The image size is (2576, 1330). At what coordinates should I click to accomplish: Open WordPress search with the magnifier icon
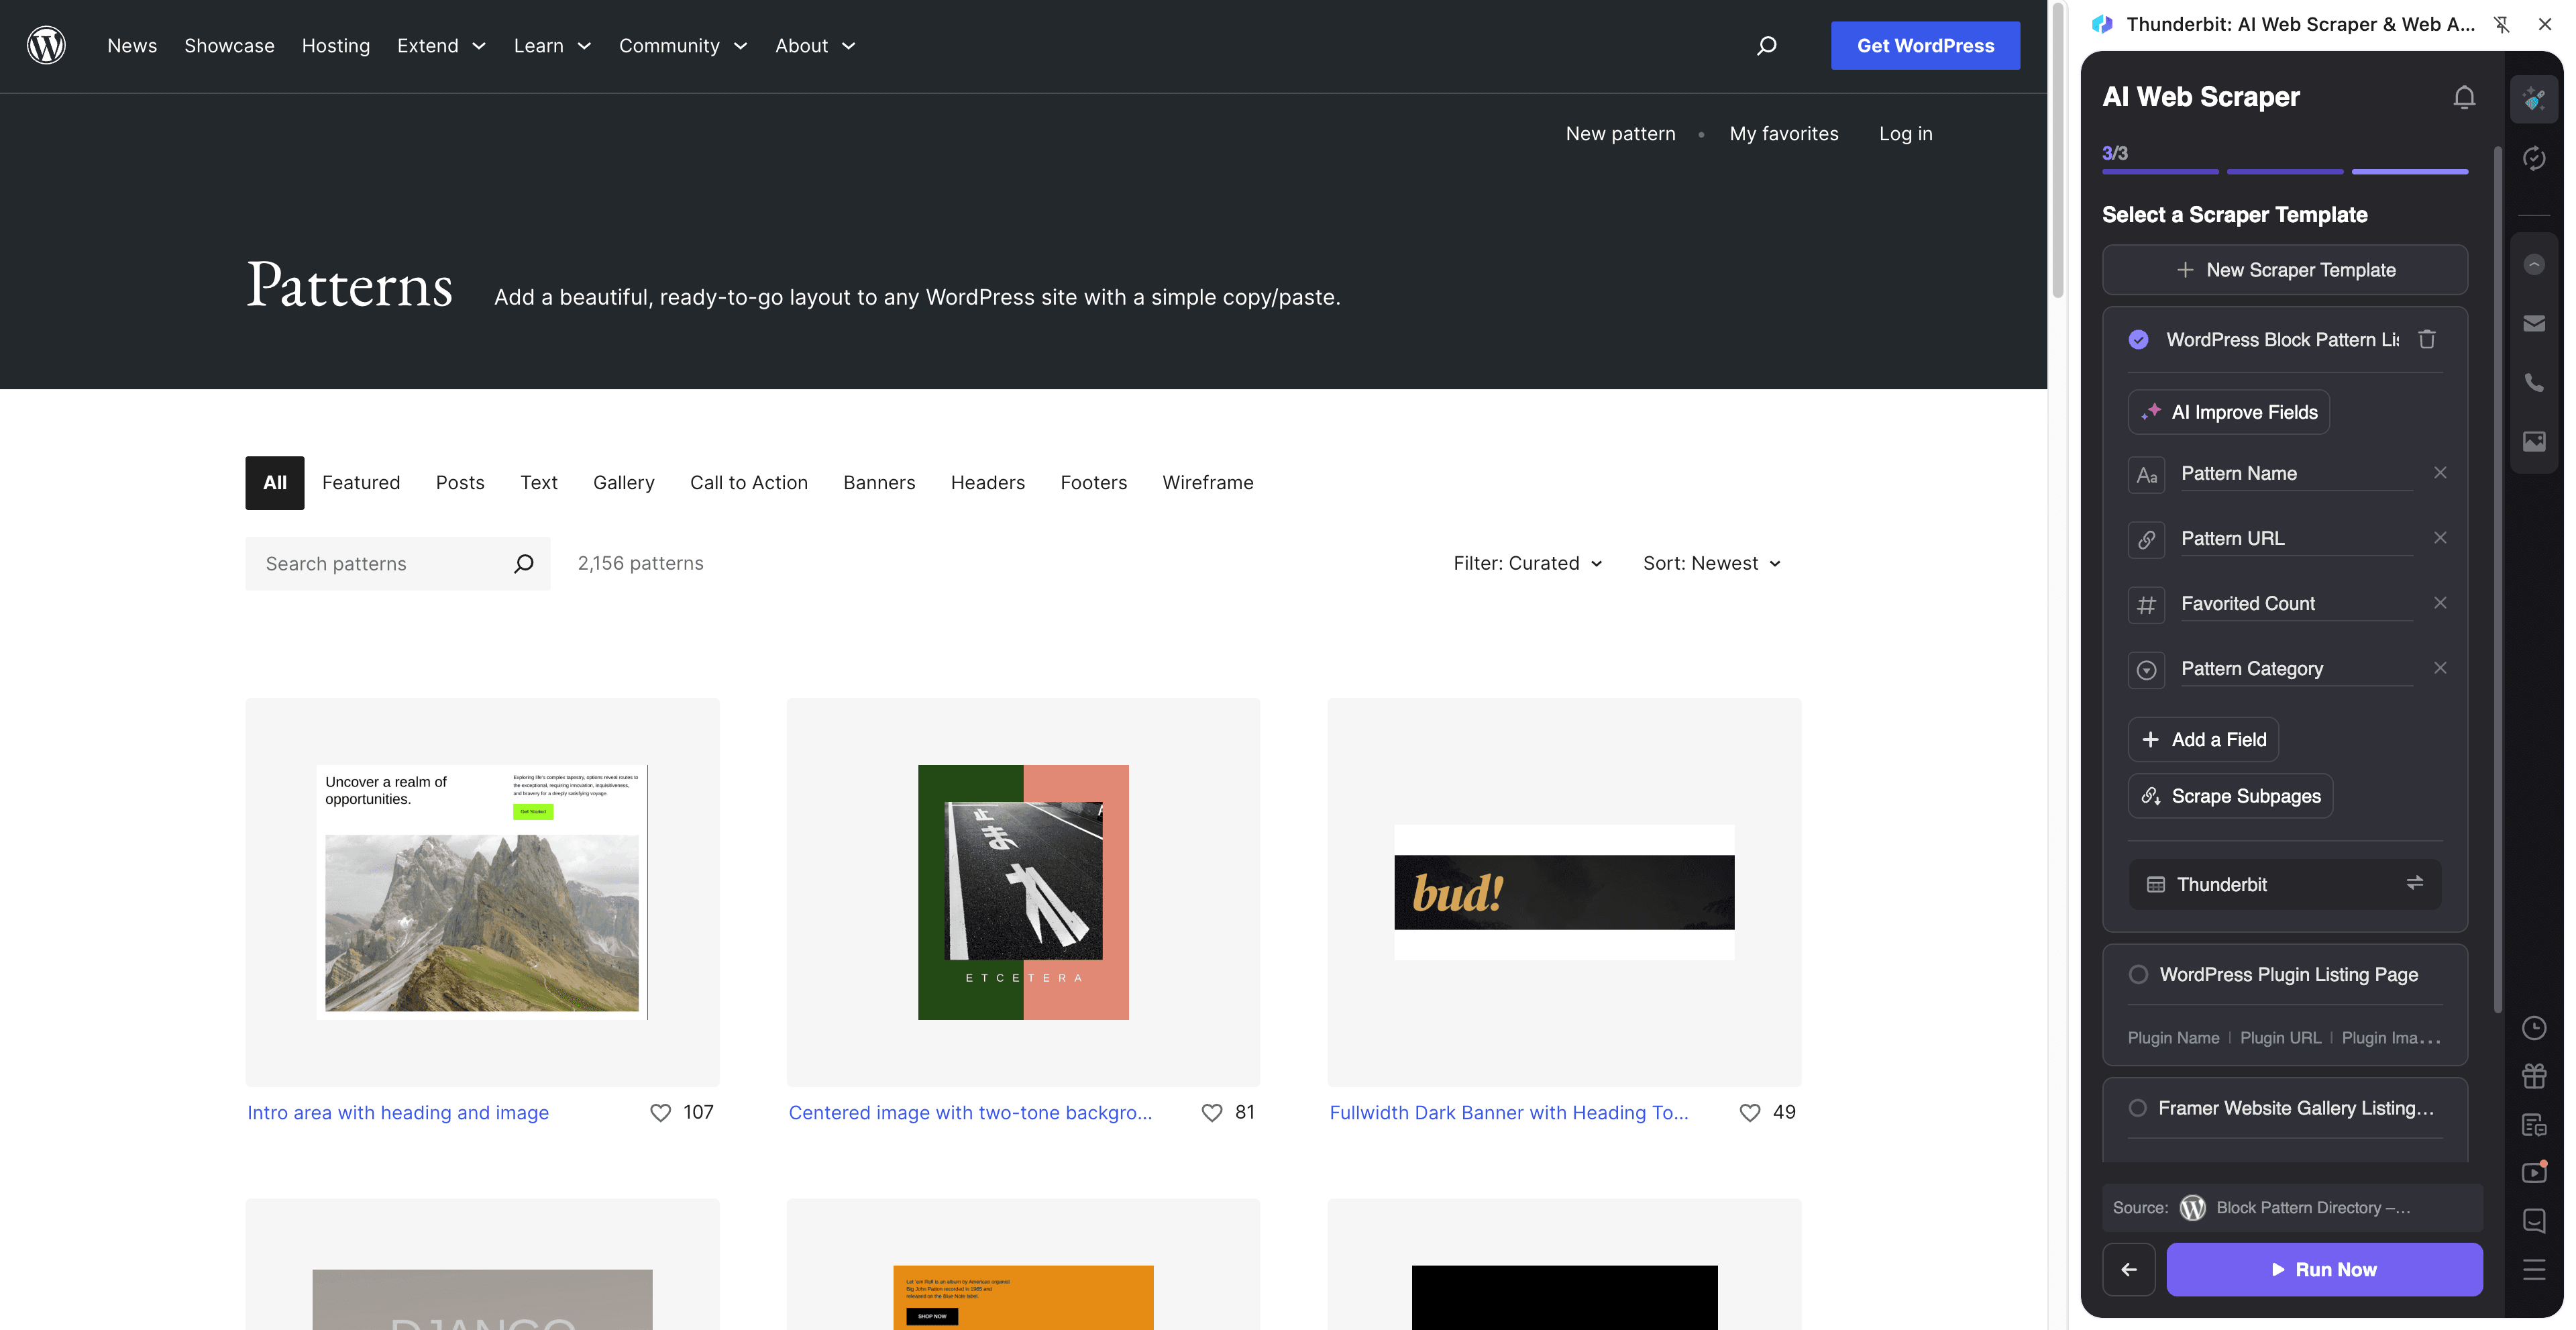pos(1766,45)
